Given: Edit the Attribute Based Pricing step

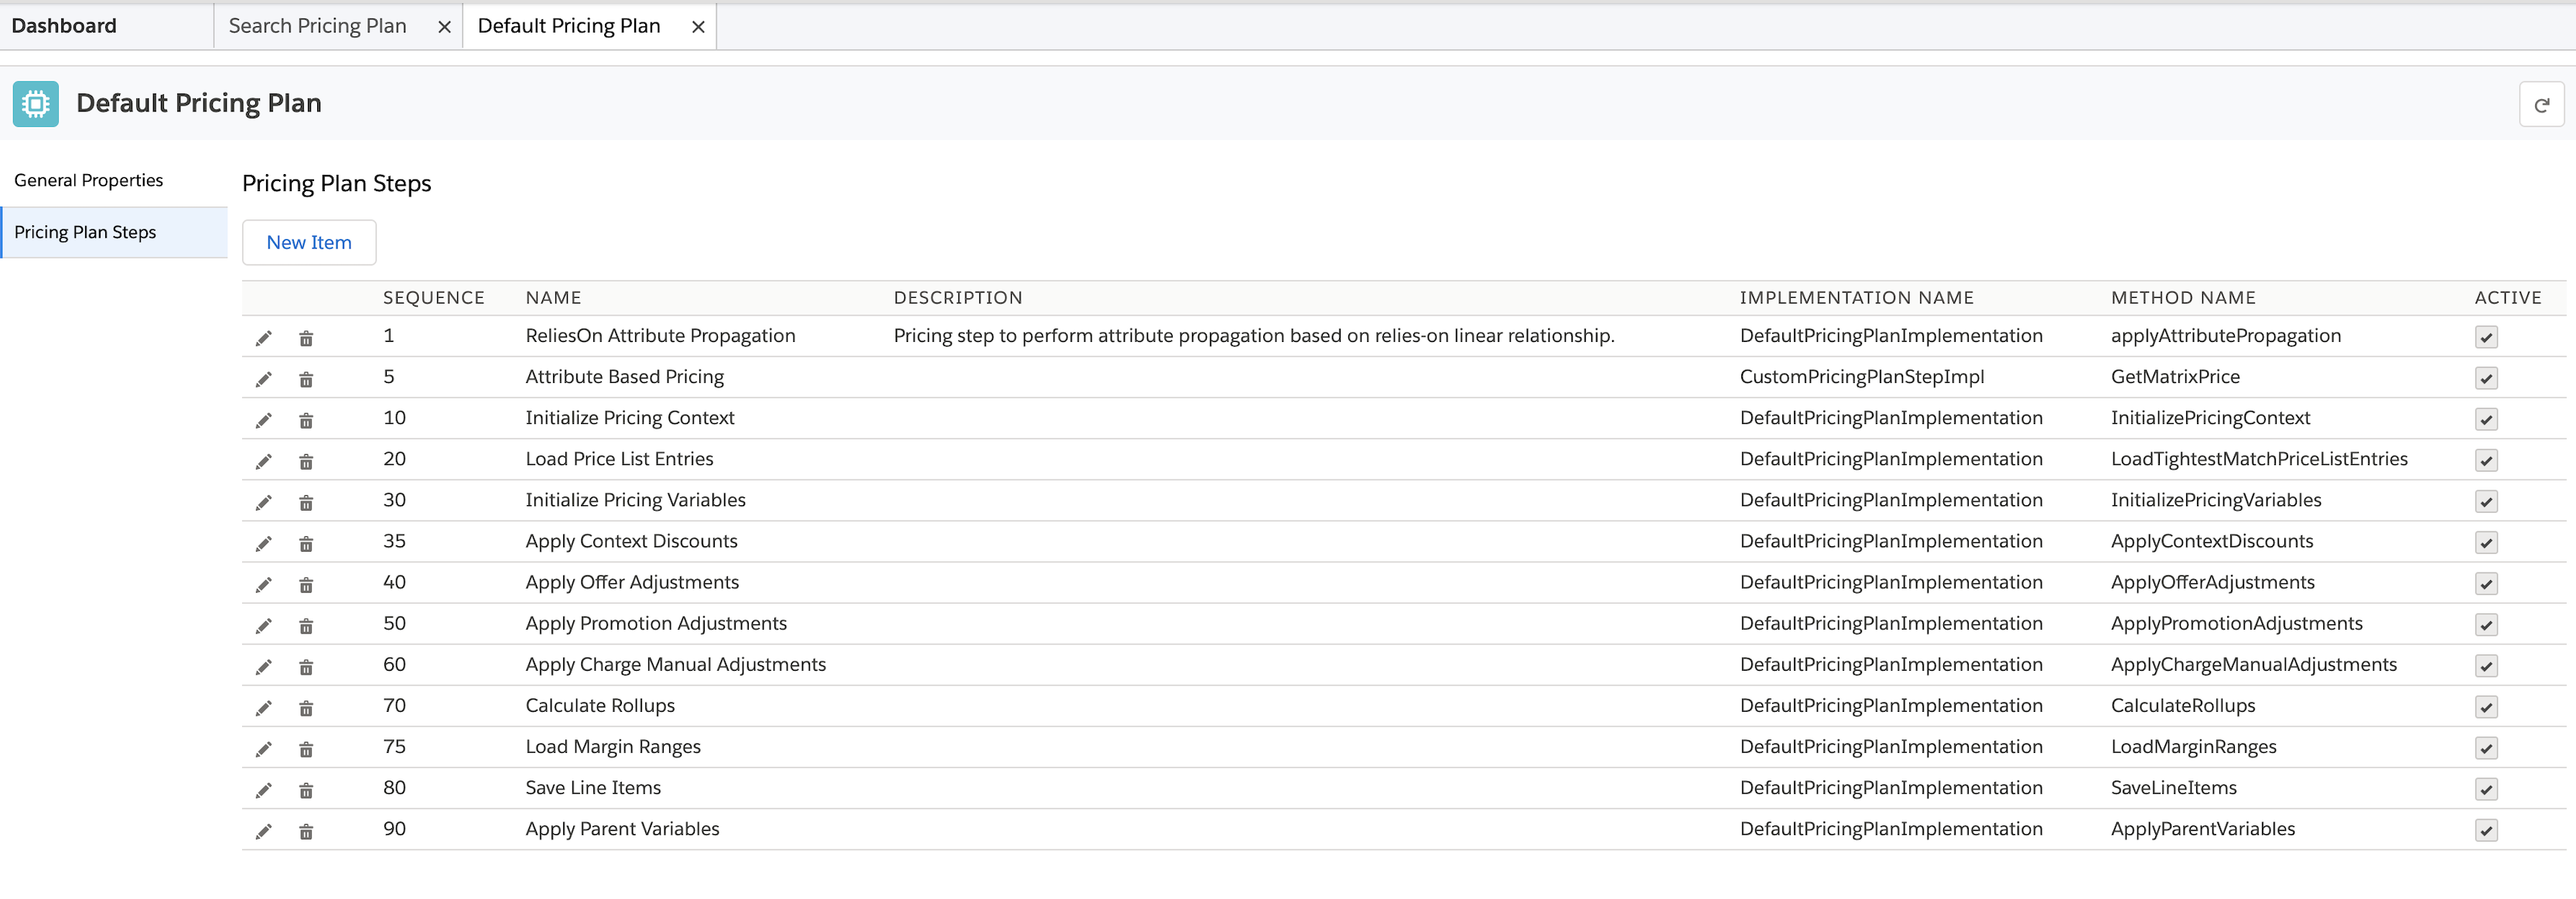Looking at the screenshot, I should pos(263,379).
